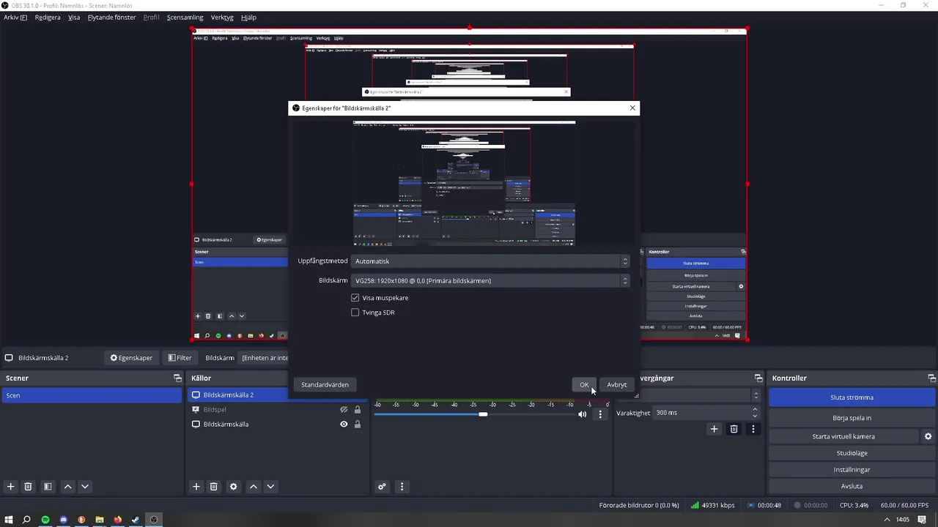Viewport: 938px width, 527px height.
Task: Adjust the Varaktighet stepper arrows
Action: click(755, 413)
